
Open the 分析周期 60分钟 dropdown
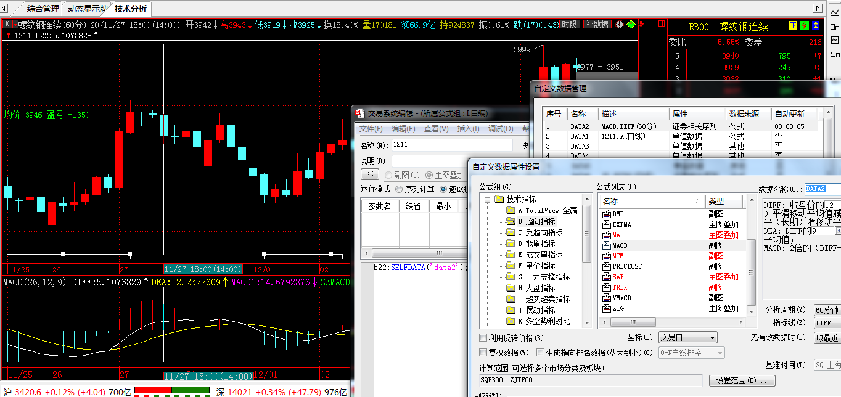tap(827, 309)
